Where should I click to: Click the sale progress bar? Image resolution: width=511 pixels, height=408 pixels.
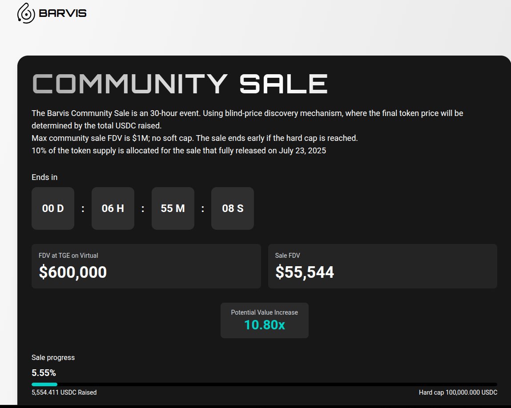(x=264, y=384)
